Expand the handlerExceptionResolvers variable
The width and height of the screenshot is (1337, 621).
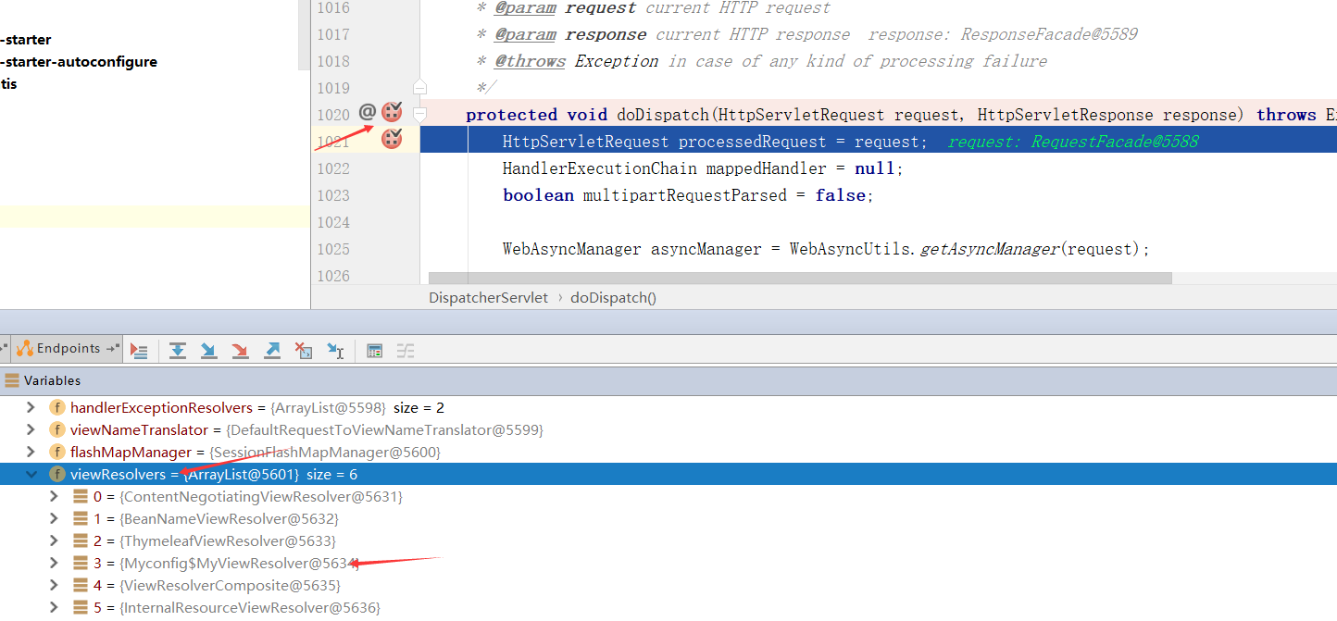pos(31,408)
